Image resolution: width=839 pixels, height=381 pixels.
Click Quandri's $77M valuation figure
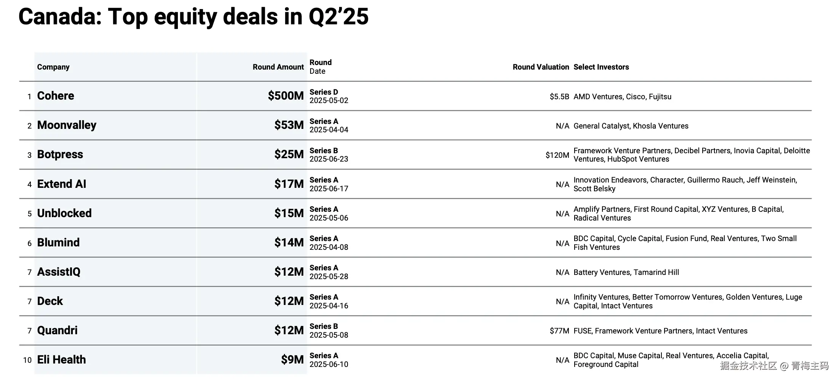[x=559, y=331]
